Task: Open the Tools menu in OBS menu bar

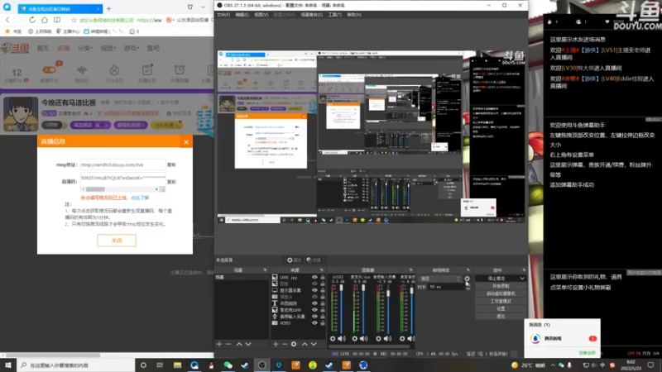Action: click(335, 15)
